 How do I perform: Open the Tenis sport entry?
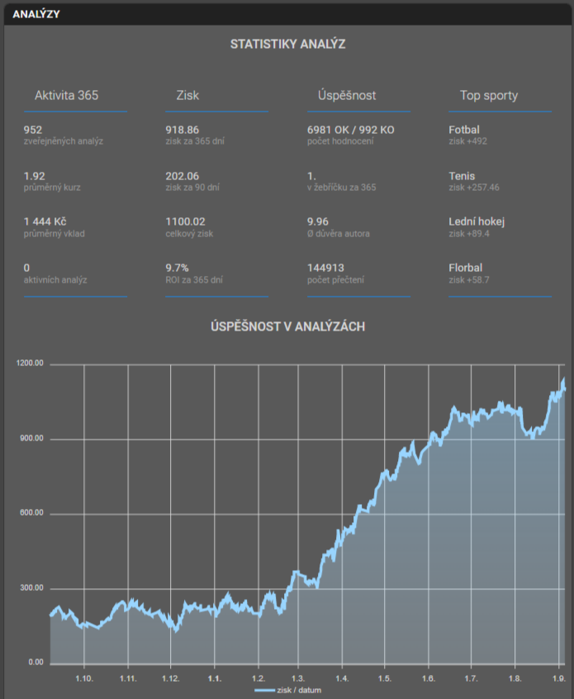click(462, 176)
